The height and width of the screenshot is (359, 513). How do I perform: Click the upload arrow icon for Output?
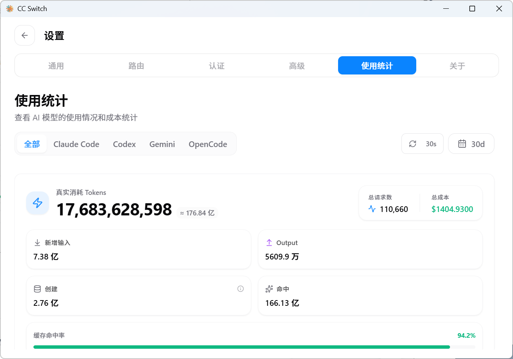(269, 242)
